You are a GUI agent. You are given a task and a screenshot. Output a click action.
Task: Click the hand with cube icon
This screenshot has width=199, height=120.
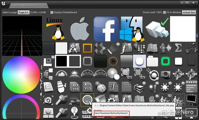click(154, 98)
